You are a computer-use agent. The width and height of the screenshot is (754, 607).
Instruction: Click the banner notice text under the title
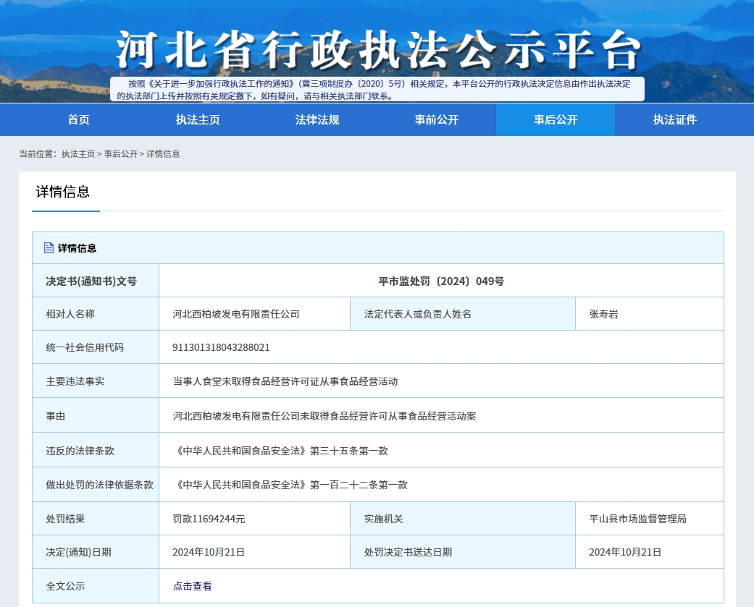[x=375, y=90]
